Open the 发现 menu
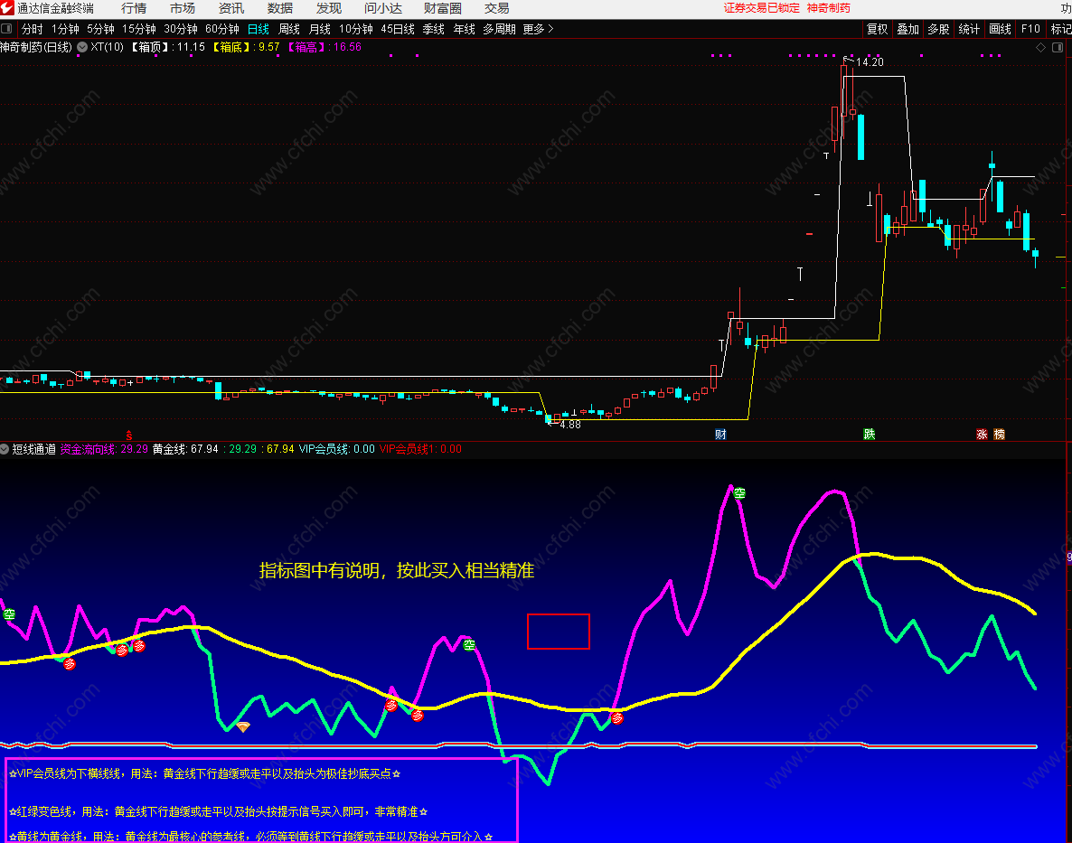Screen dimensions: 1072x843 (329, 8)
